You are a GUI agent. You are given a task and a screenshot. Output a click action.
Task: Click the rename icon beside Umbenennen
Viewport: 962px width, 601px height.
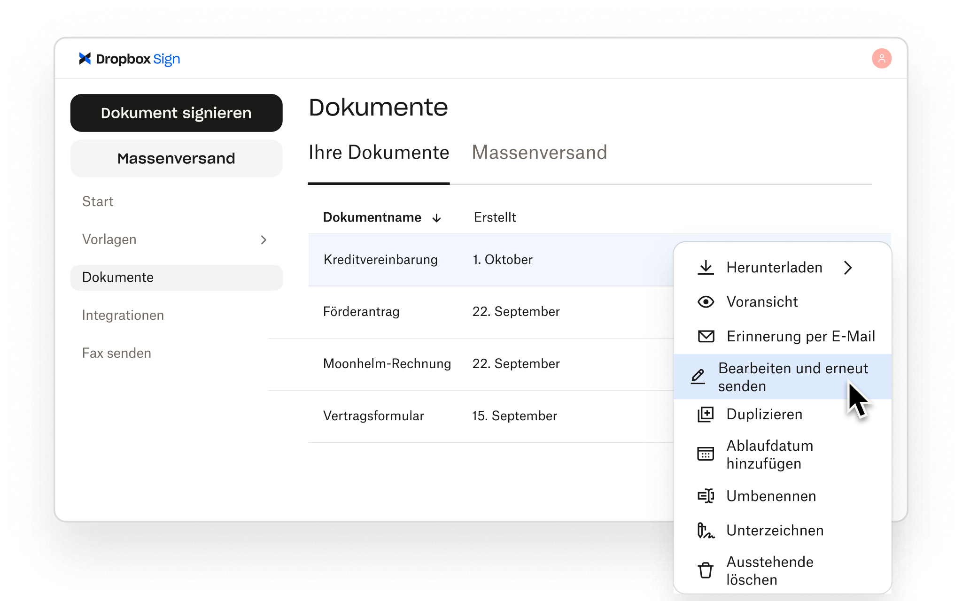[706, 496]
